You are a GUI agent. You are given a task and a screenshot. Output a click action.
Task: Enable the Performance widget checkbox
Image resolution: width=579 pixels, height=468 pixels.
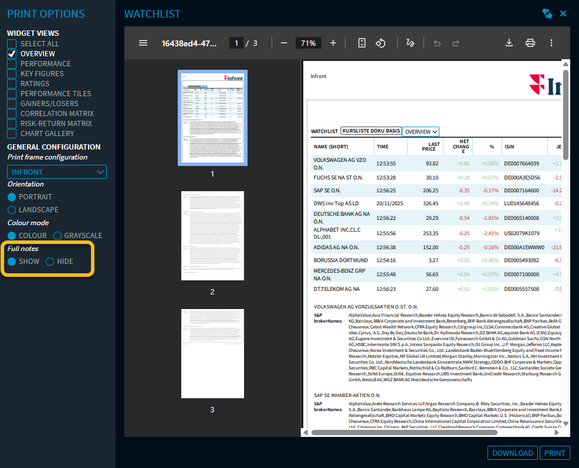(x=12, y=64)
